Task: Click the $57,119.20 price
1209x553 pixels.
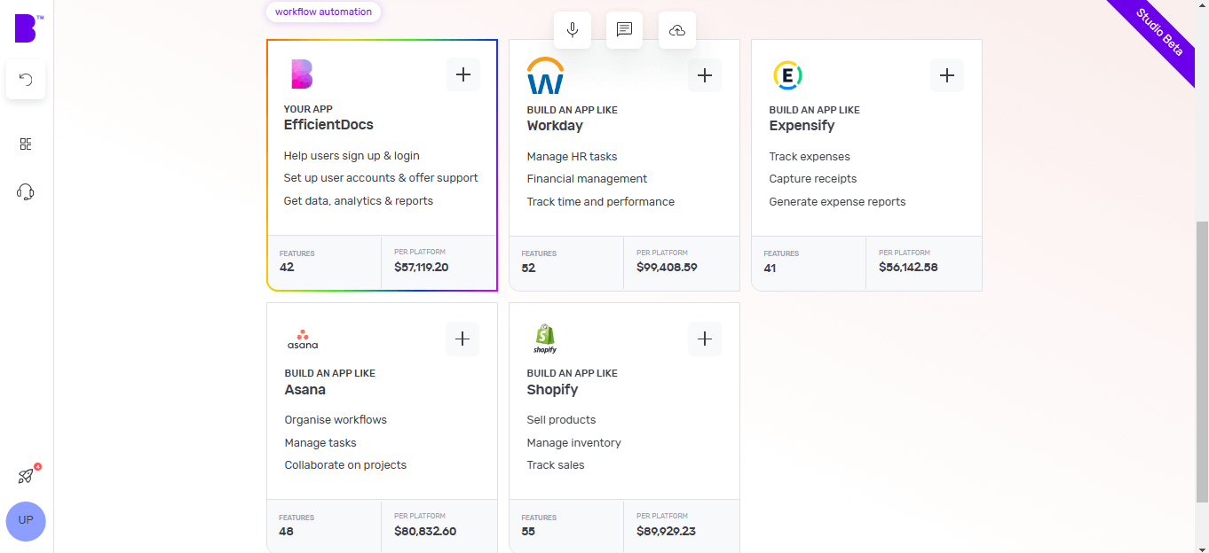Action: [422, 267]
